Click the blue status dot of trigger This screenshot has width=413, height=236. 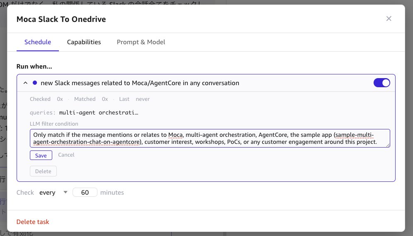point(35,83)
